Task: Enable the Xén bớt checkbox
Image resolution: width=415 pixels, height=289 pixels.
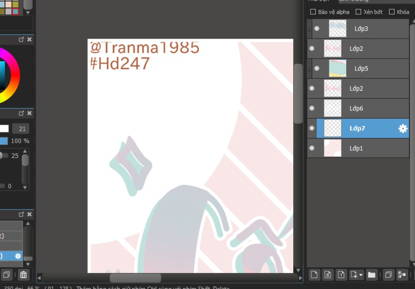Action: 358,12
